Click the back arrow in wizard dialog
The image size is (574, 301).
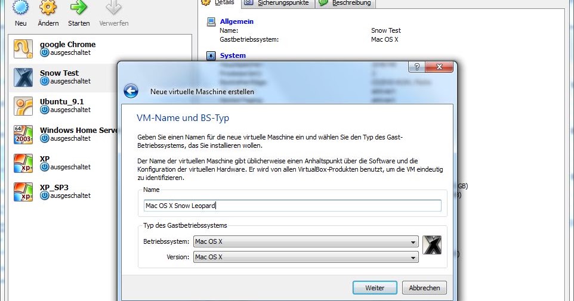(131, 91)
